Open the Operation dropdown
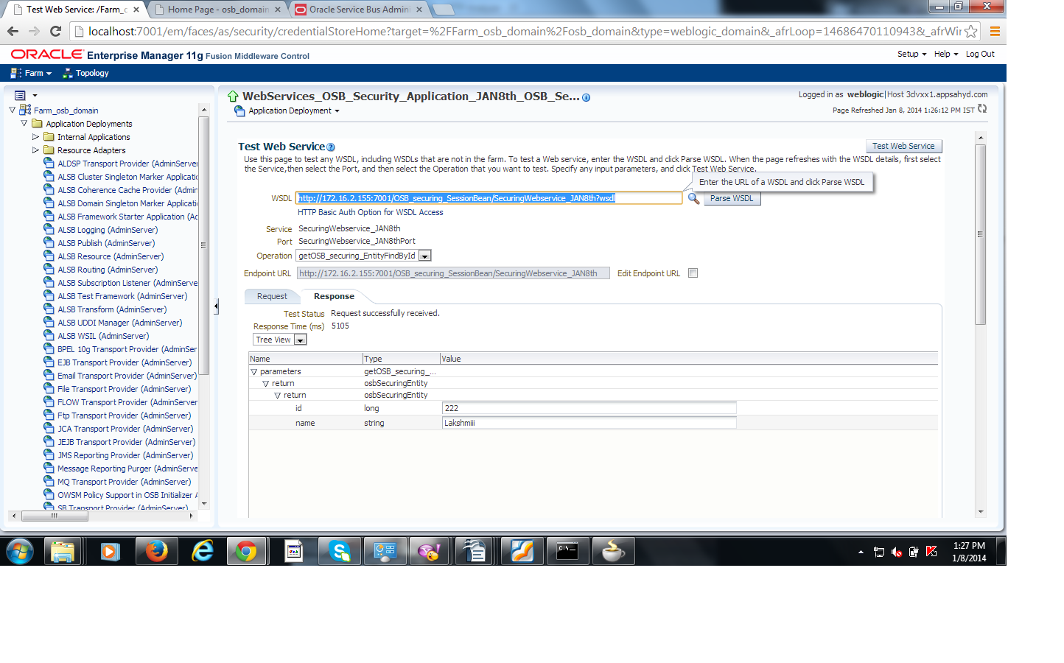Viewport: 1064px width, 663px height. click(x=424, y=254)
